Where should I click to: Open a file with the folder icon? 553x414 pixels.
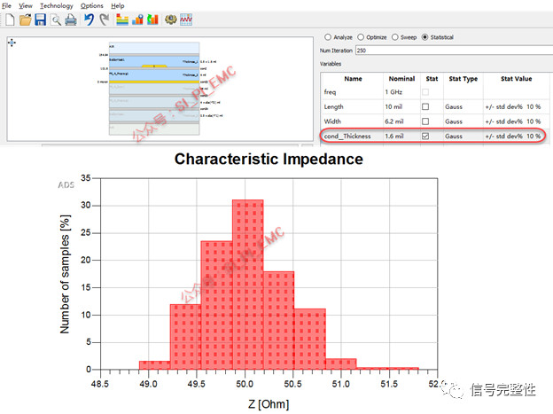point(25,20)
